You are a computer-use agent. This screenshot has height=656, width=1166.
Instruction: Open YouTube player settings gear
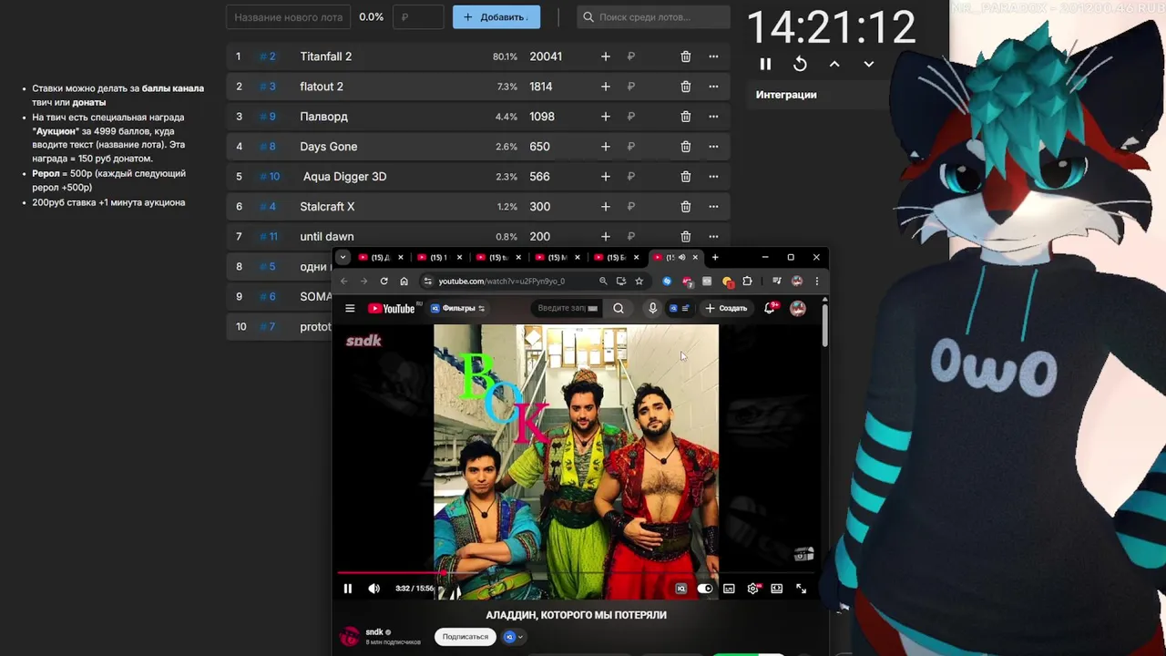pos(752,589)
